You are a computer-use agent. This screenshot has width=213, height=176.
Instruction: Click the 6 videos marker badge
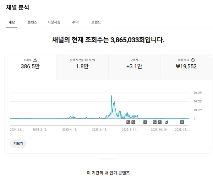[145, 122]
